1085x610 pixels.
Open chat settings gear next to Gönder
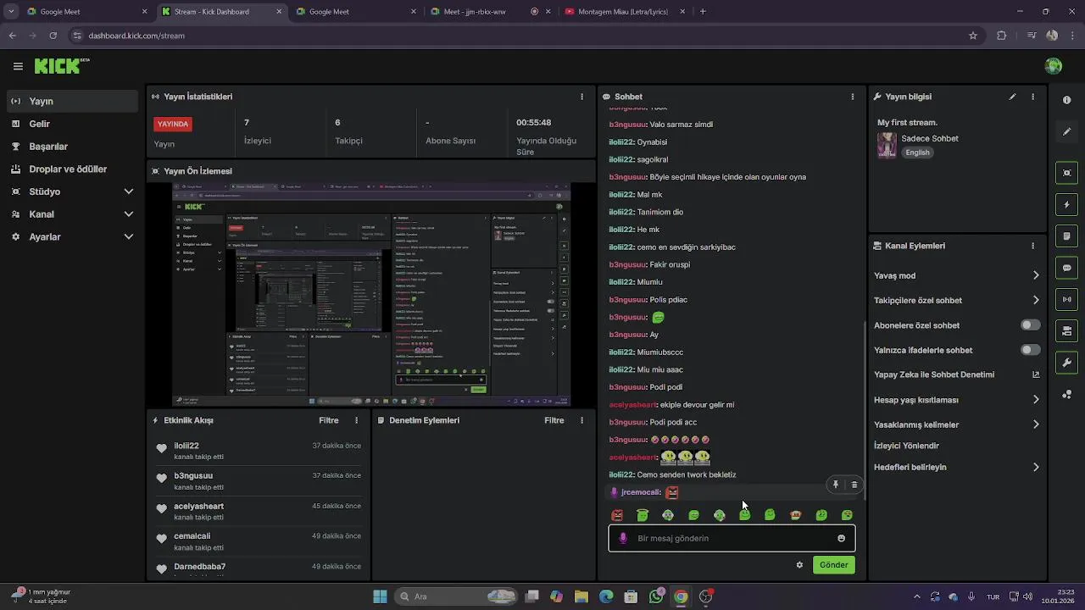[x=799, y=565]
